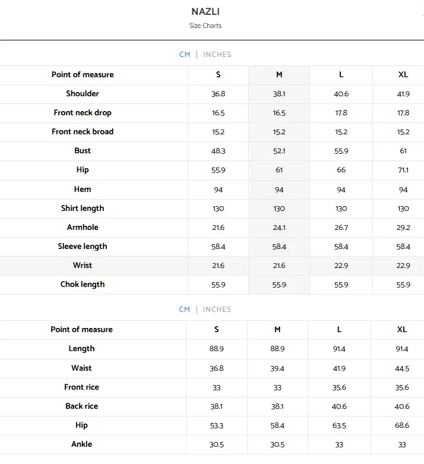Click the Wrist row label
Screen dimensions: 424x464
[83, 266]
